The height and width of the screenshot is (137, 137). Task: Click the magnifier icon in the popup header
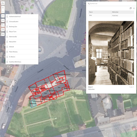tap(89, 4)
